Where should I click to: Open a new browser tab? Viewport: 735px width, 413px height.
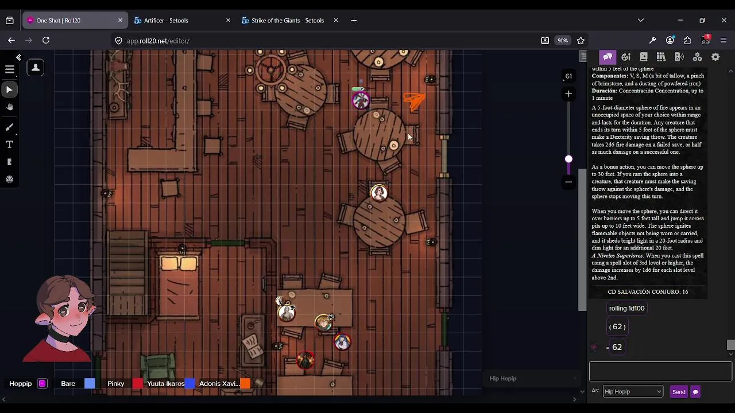(354, 21)
